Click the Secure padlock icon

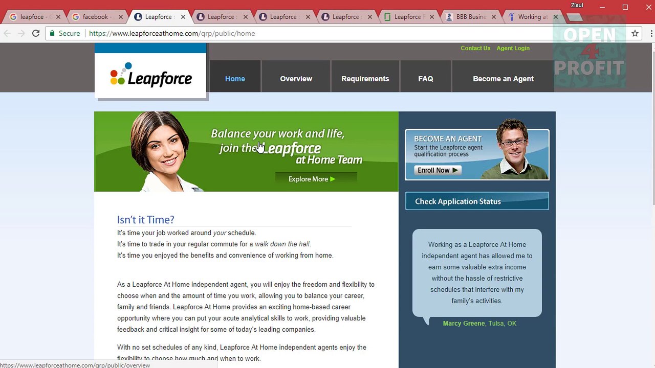click(x=52, y=33)
